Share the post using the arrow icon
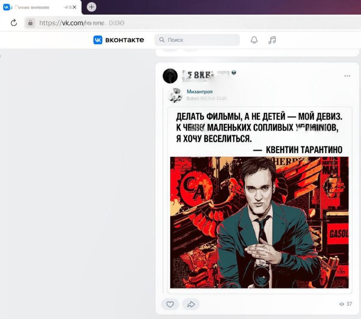Viewport: 361px width, 319px height. [x=191, y=304]
